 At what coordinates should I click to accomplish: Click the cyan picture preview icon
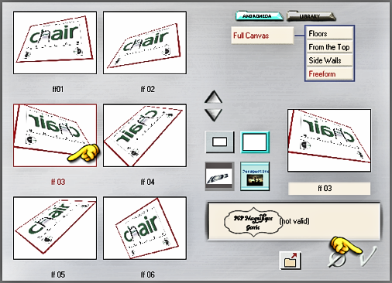pyautogui.click(x=255, y=176)
